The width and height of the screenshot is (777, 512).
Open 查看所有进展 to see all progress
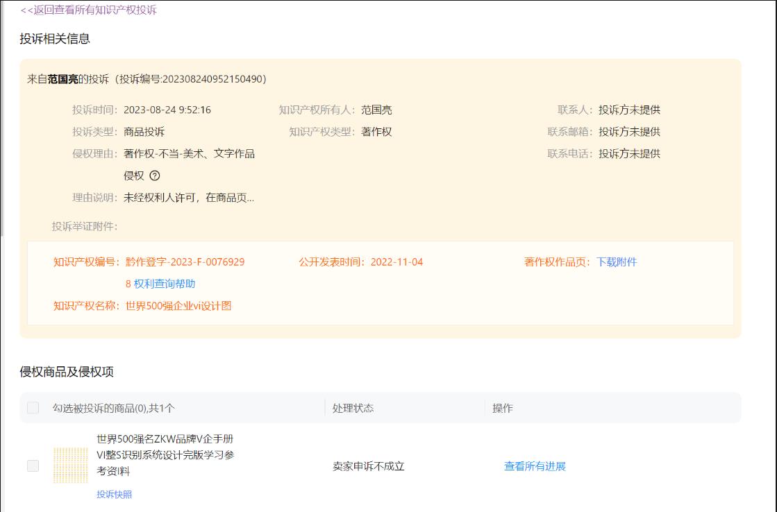535,466
